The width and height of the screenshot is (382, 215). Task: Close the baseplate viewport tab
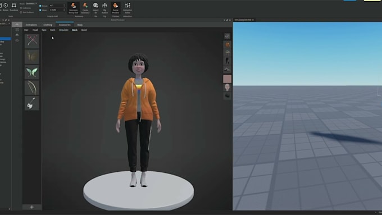click(253, 20)
